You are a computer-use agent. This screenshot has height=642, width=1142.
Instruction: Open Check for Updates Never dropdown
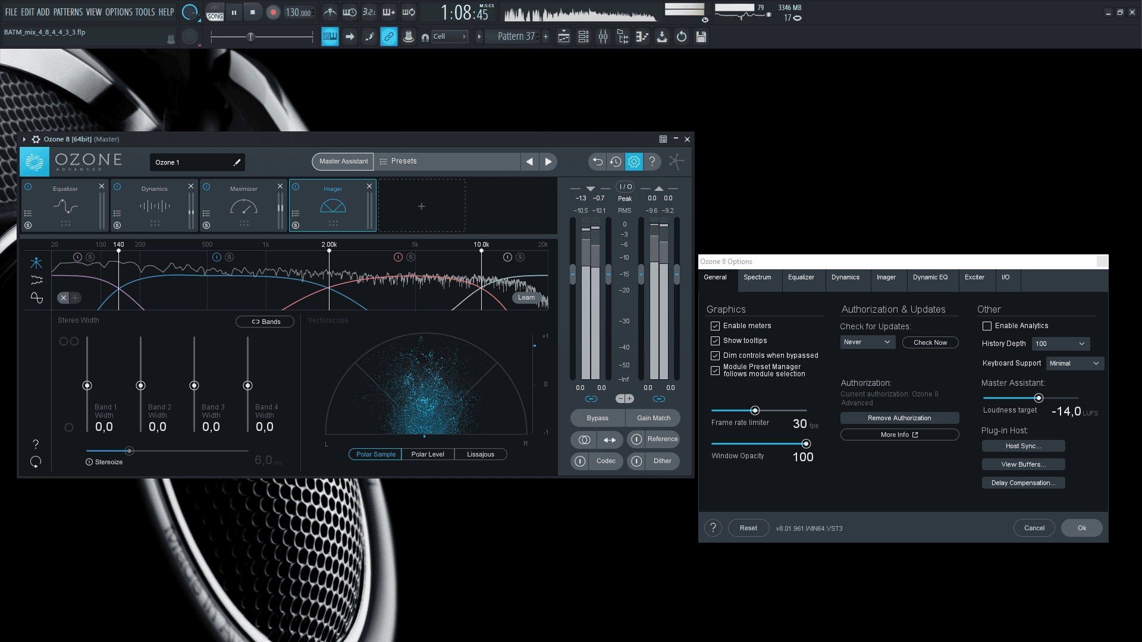[867, 342]
